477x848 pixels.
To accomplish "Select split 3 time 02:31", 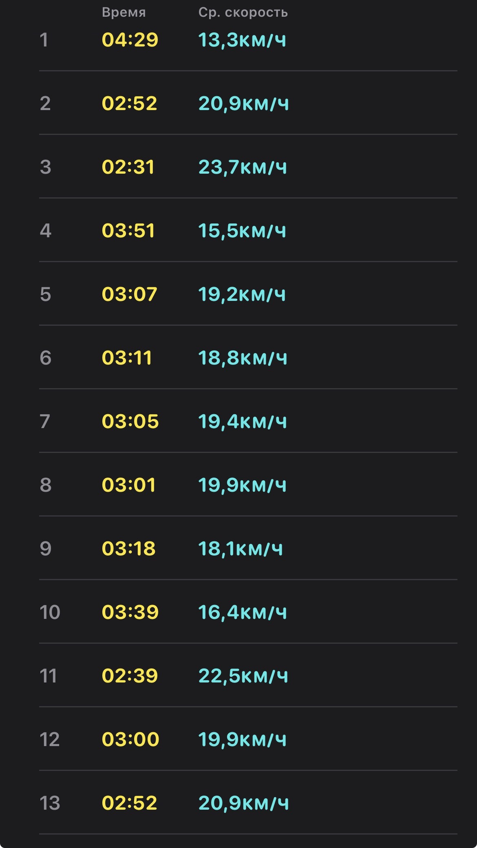I will (x=128, y=167).
